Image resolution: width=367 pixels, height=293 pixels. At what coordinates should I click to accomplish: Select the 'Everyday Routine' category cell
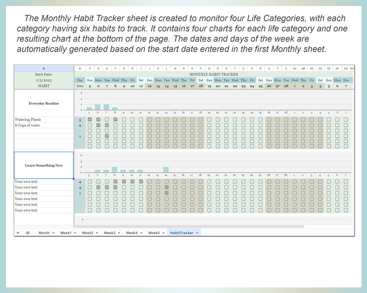pos(43,103)
